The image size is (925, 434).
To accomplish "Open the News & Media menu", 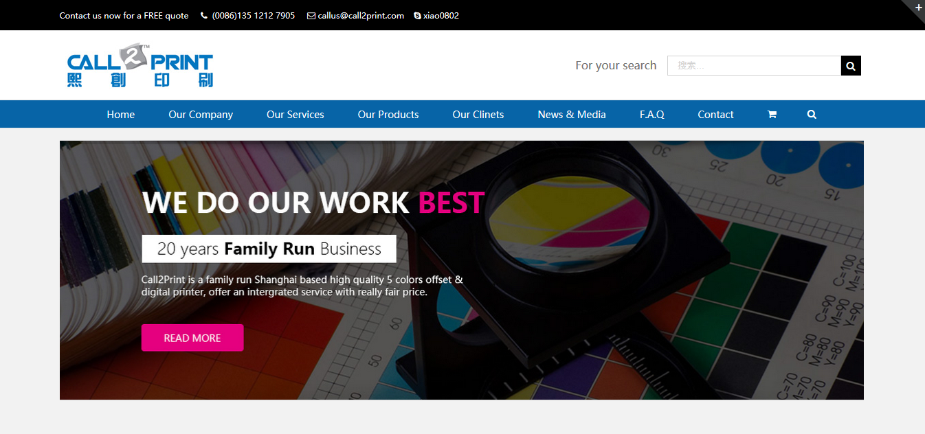I will [572, 115].
